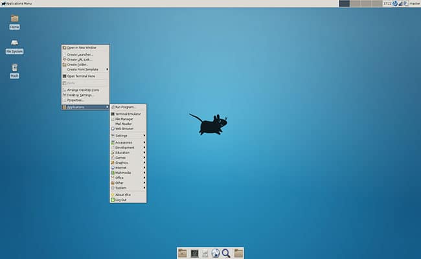This screenshot has width=421, height=259.
Task: Expand the Office category
Action: pyautogui.click(x=128, y=177)
